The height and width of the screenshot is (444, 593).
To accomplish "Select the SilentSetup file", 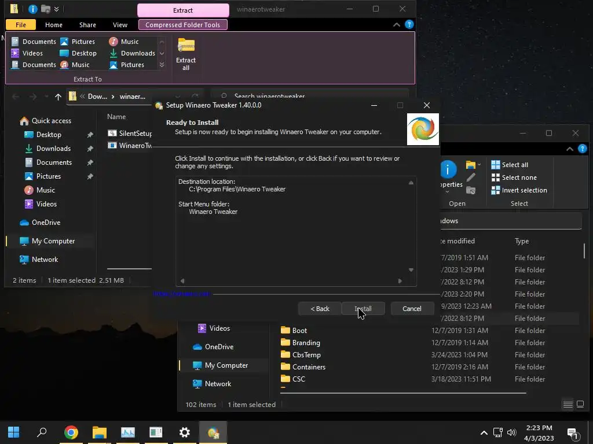I will click(x=130, y=134).
